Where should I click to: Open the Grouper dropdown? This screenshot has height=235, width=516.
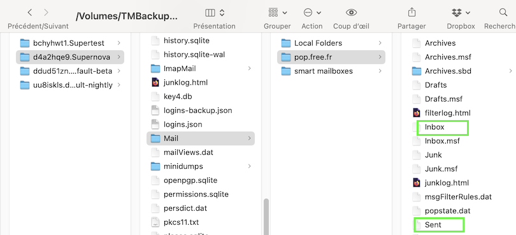pyautogui.click(x=277, y=13)
